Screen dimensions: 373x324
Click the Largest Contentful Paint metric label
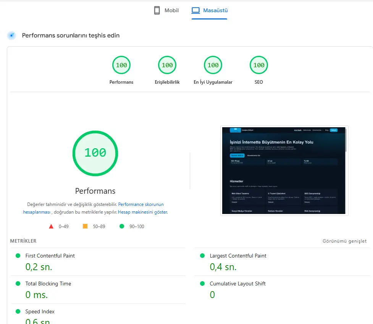(x=238, y=256)
